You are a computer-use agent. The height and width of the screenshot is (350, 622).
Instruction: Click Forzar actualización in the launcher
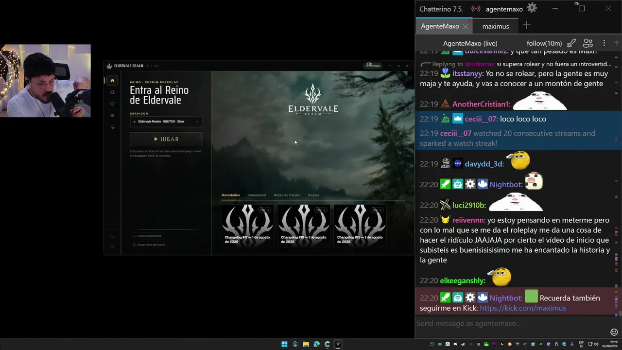[147, 236]
